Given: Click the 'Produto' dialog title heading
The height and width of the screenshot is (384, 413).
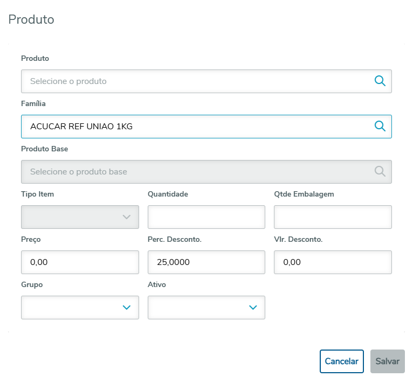Looking at the screenshot, I should click(x=31, y=20).
